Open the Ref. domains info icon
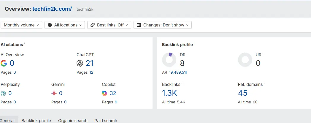The width and height of the screenshot is (311, 123). [x=264, y=83]
